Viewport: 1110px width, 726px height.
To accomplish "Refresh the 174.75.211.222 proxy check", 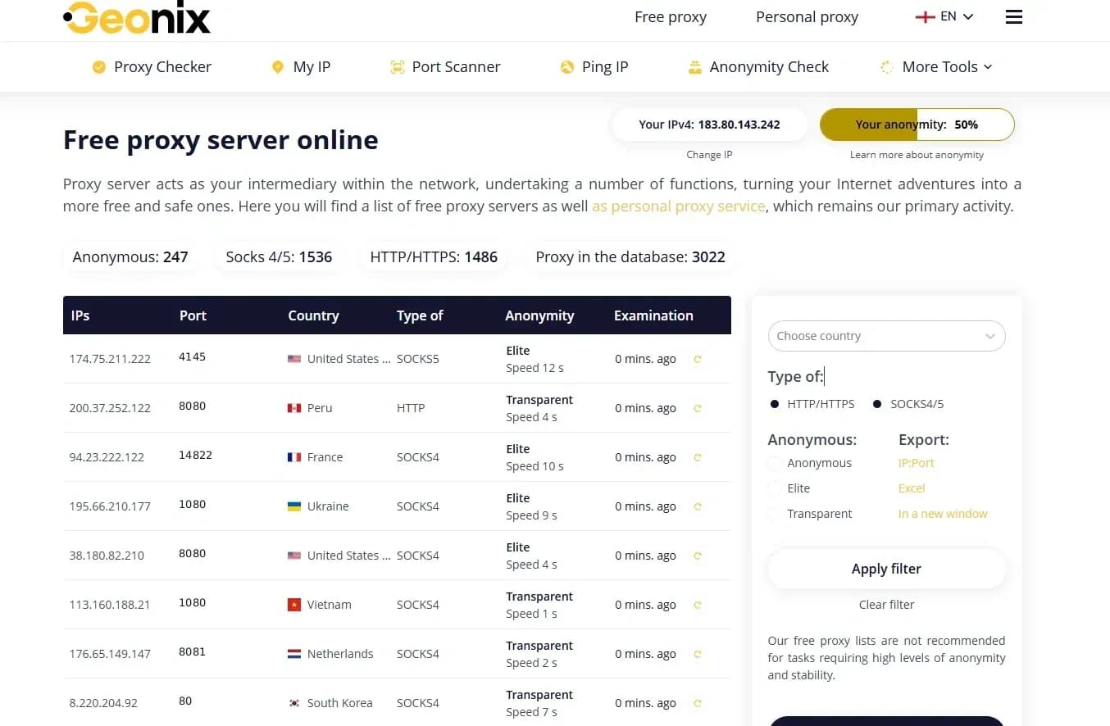I will tap(698, 359).
